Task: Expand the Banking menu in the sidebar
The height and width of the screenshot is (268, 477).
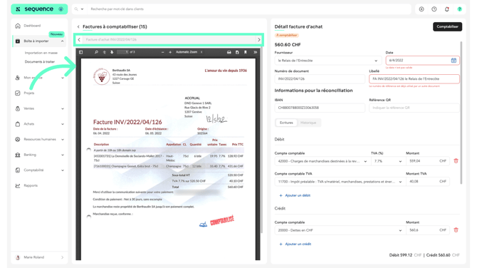Action: (x=40, y=155)
